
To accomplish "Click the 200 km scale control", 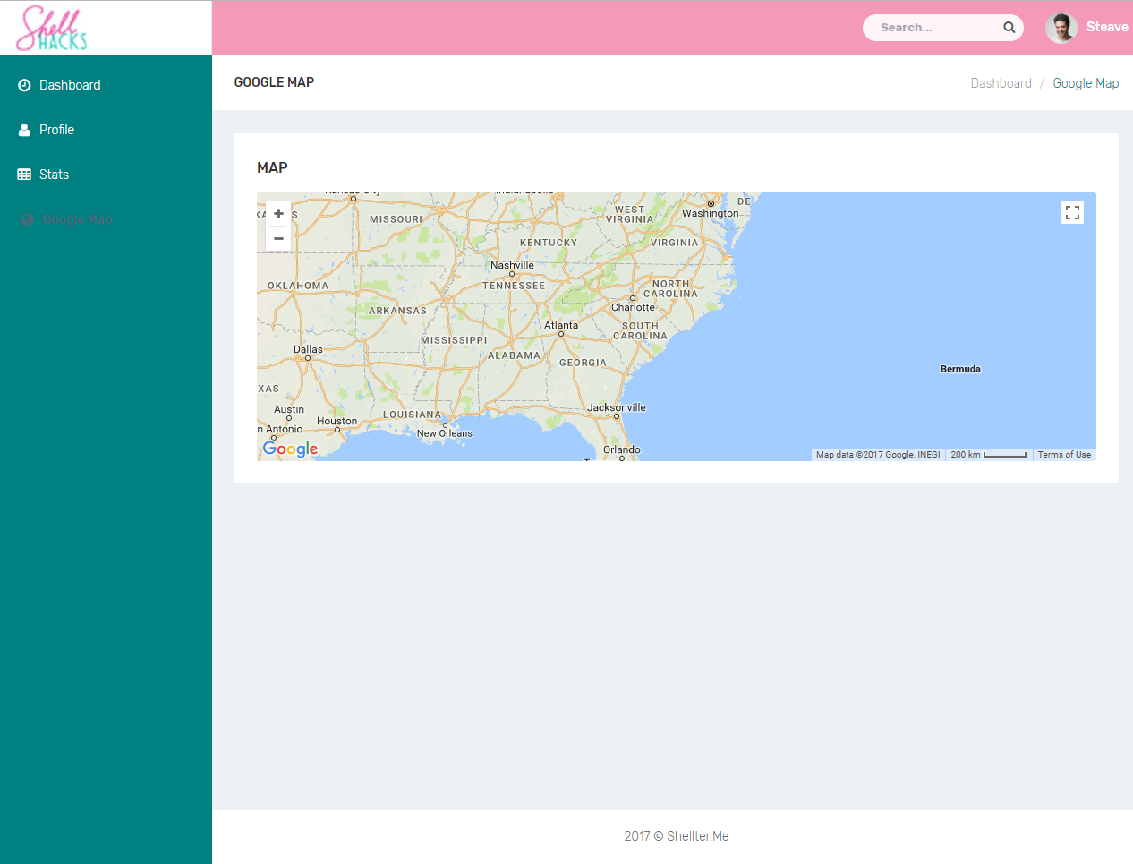I will pyautogui.click(x=988, y=455).
